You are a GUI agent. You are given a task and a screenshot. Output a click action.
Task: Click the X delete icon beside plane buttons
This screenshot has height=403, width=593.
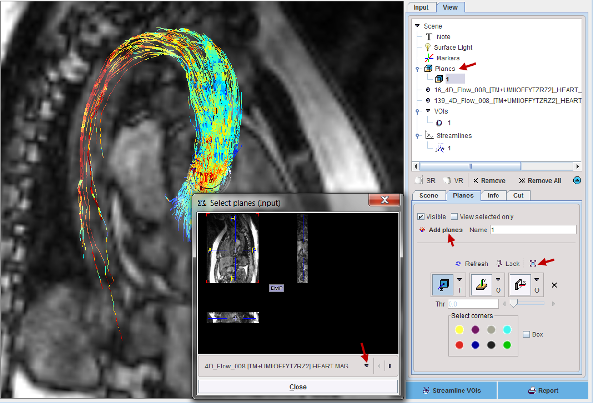click(554, 285)
